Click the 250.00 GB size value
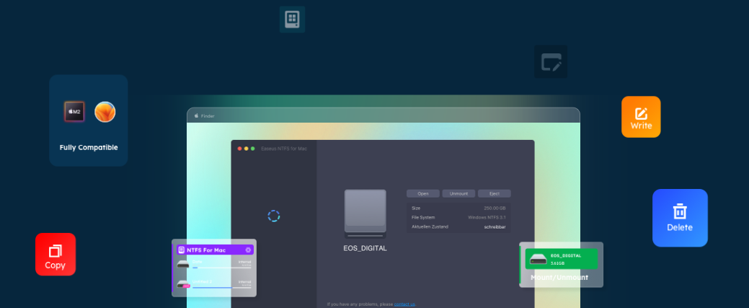 click(x=495, y=208)
